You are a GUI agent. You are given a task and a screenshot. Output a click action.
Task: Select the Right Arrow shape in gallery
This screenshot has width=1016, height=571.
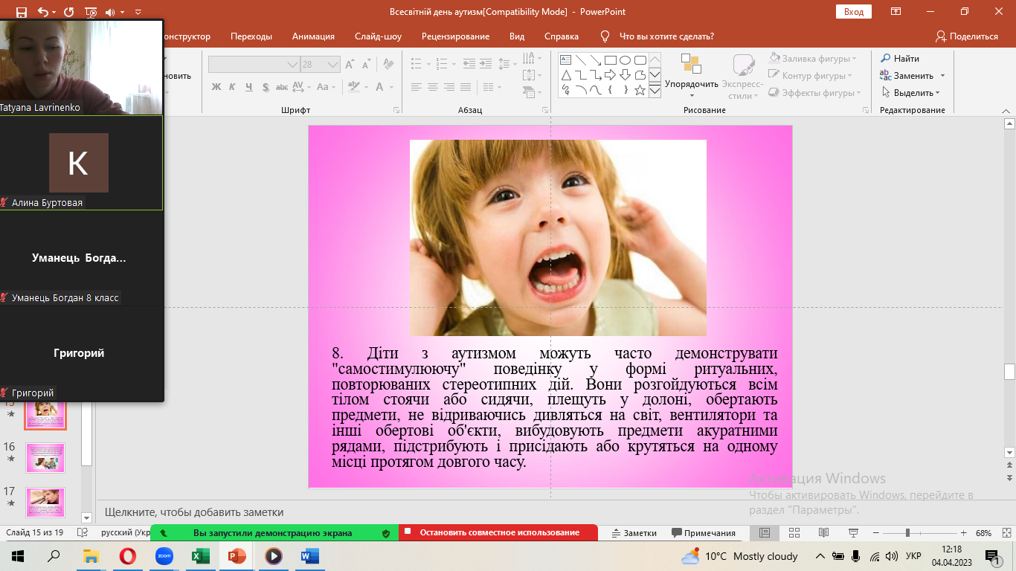(x=610, y=75)
